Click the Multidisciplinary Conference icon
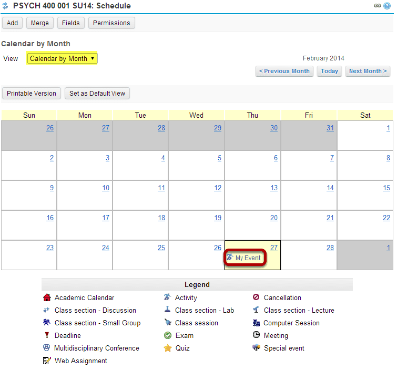Viewport: 397px width, 370px height. click(46, 348)
